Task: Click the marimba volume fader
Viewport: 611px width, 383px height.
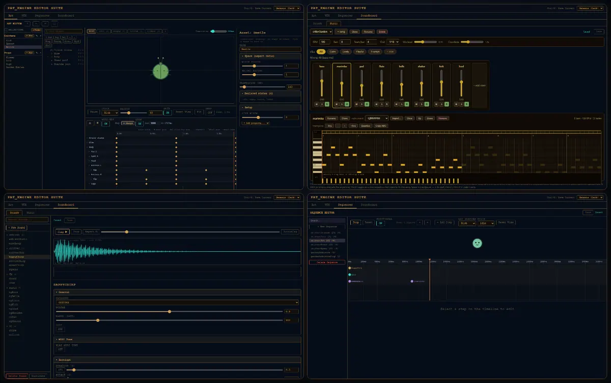Action: pos(342,83)
